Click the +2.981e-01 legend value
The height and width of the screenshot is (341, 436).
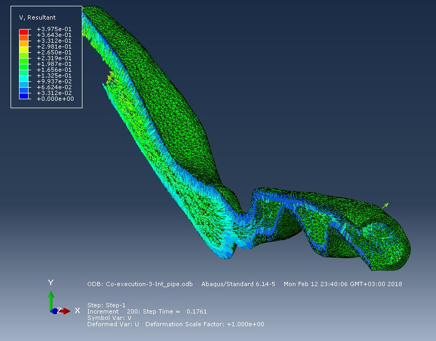(x=54, y=46)
